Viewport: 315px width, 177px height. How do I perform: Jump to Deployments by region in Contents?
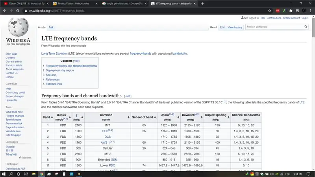60,70
